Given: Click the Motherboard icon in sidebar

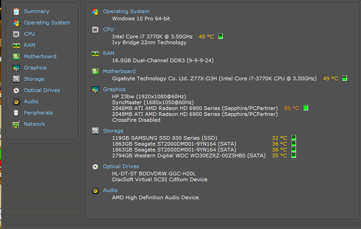Looking at the screenshot, I should 16,56.
